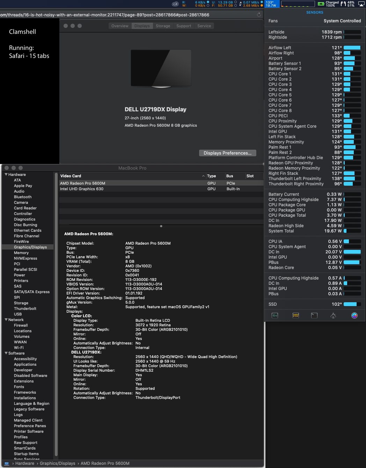Click the Slot column header
Screen dimensions: 366x468
[250, 176]
